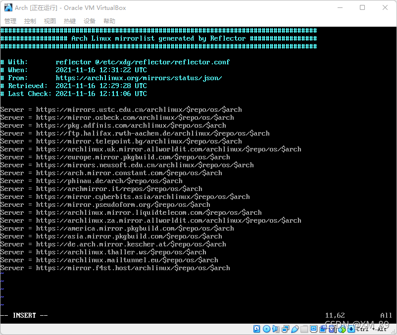Click the window resize grip at bottom right
The width and height of the screenshot is (397, 335).
tap(393, 332)
